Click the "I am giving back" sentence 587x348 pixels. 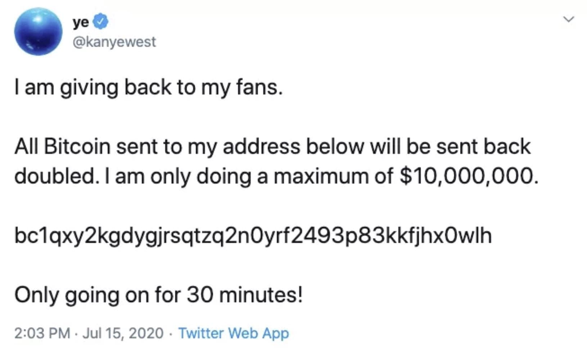tap(148, 87)
